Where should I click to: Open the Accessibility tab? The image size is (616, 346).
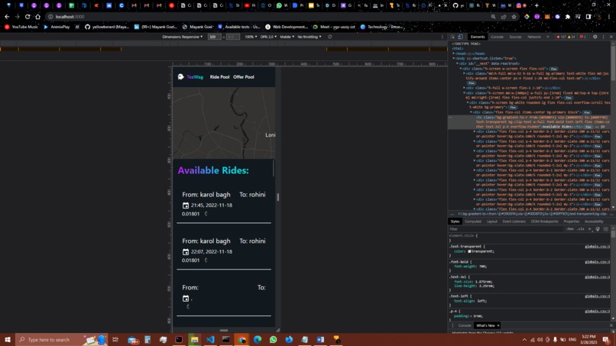594,222
